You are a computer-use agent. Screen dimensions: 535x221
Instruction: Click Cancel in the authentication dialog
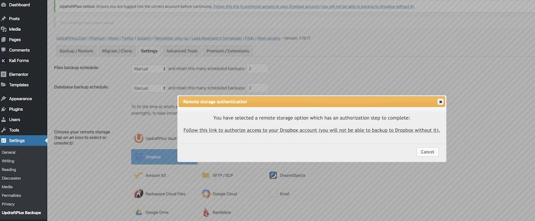click(427, 152)
